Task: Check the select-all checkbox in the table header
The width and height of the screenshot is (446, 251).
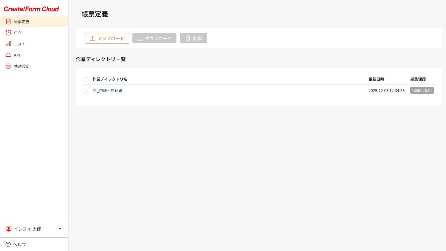Action: tap(86, 79)
